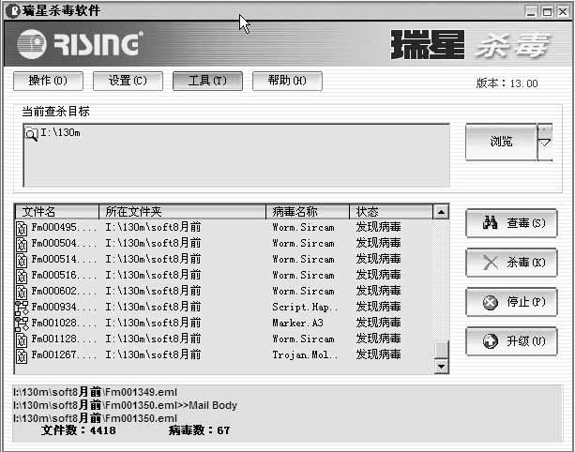The height and width of the screenshot is (452, 575).
Task: Click the Trojan.Mol.. virus name cell
Action: point(305,354)
